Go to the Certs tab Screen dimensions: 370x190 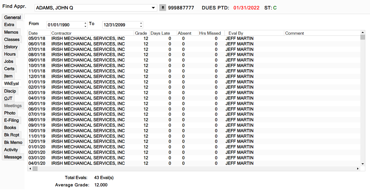tap(9, 69)
